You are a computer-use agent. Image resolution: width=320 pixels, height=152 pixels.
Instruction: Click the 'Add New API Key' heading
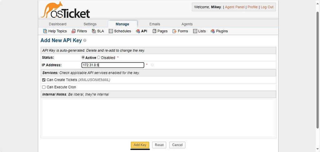pos(61,40)
